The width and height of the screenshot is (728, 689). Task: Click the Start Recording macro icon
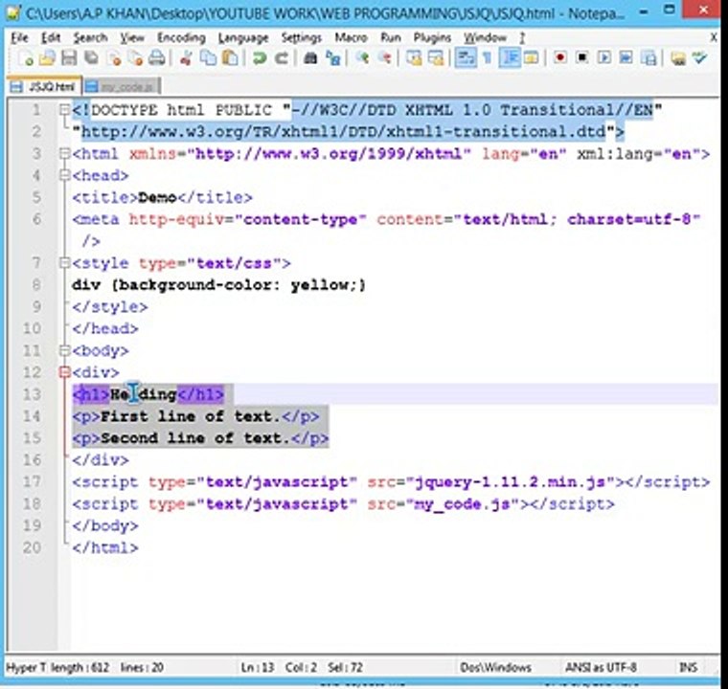[560, 58]
